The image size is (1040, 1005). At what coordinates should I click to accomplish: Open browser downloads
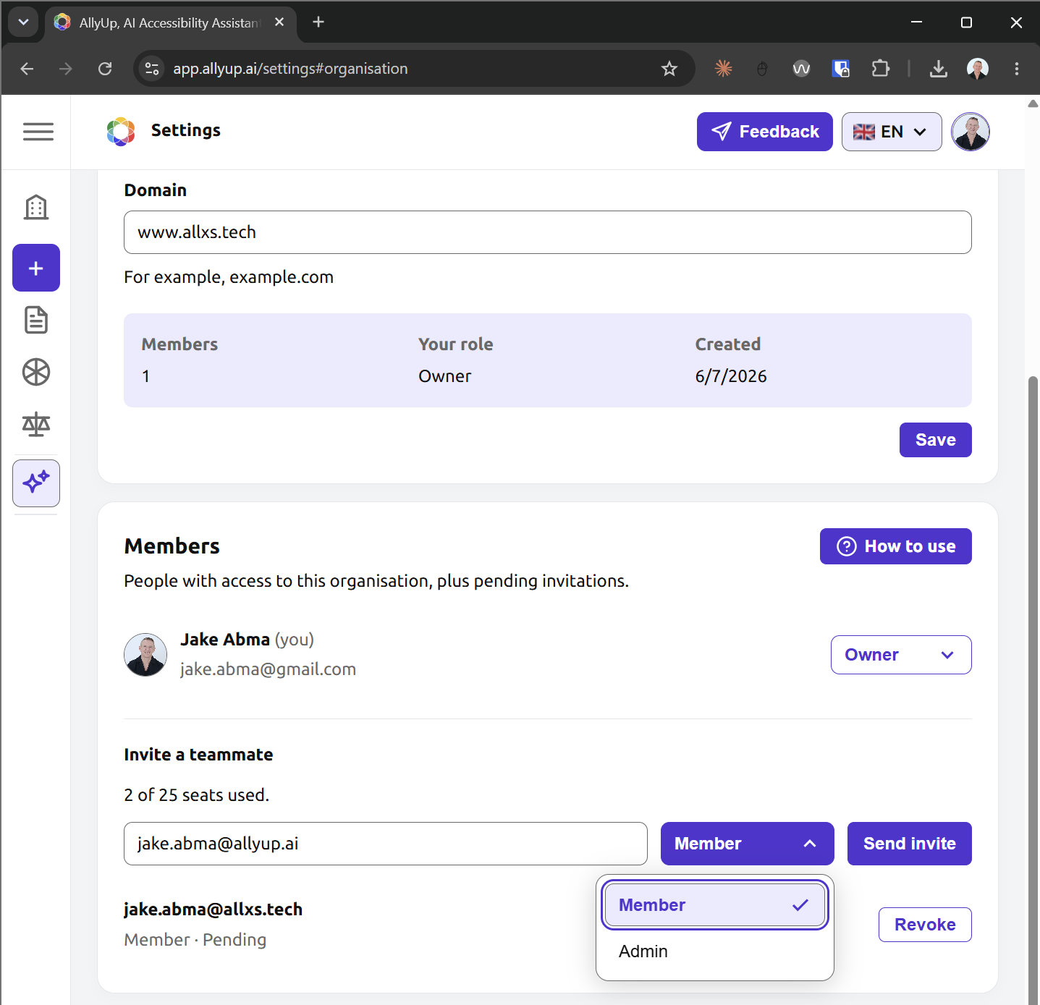tap(939, 69)
